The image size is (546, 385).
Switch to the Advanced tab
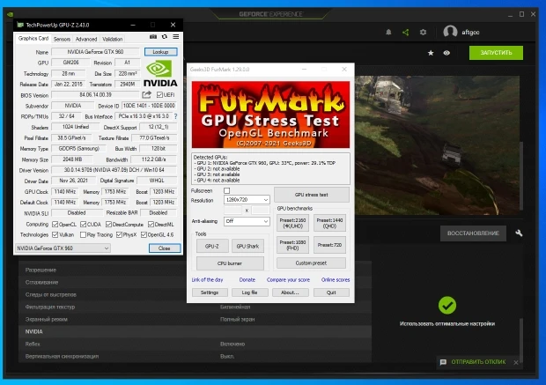pos(86,39)
